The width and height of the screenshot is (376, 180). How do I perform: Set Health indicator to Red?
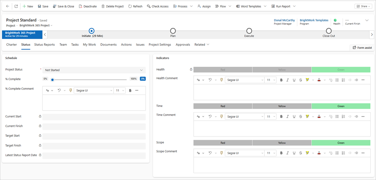click(x=223, y=69)
